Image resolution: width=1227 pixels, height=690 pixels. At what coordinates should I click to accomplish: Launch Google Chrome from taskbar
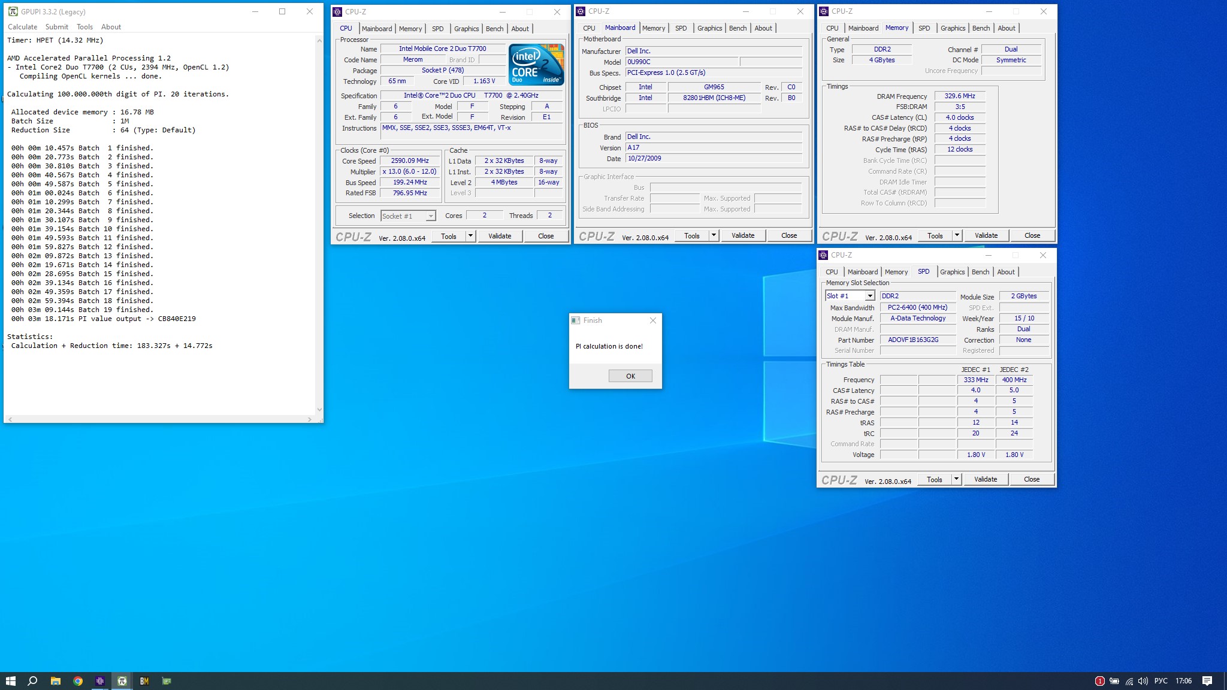[x=77, y=681]
